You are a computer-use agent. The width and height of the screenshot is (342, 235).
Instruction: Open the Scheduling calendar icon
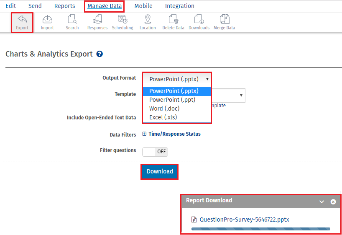[123, 19]
